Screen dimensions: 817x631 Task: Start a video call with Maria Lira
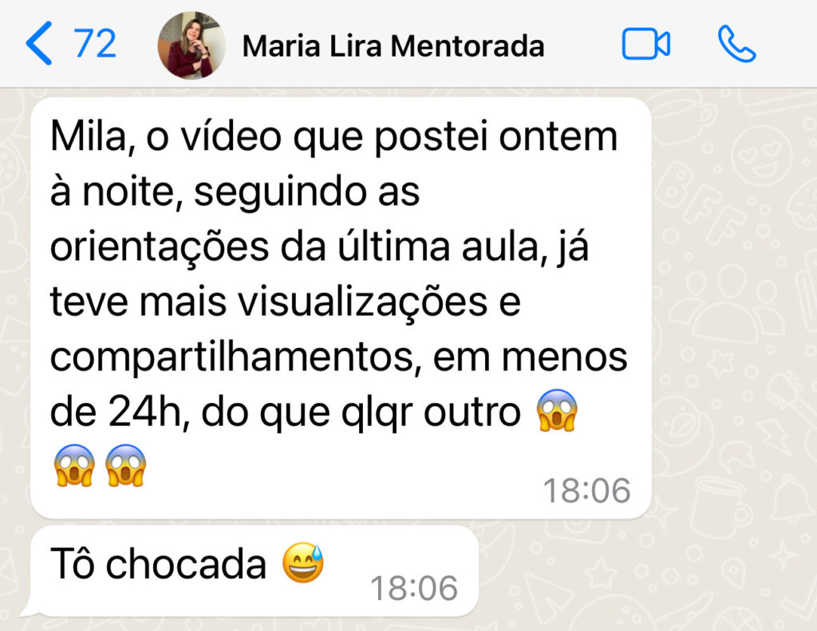point(645,44)
